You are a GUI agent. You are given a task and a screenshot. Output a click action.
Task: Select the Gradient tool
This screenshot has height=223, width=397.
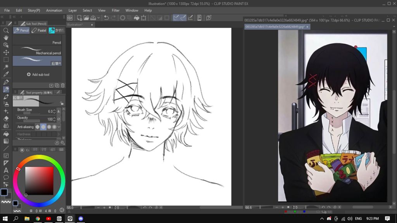click(6, 141)
